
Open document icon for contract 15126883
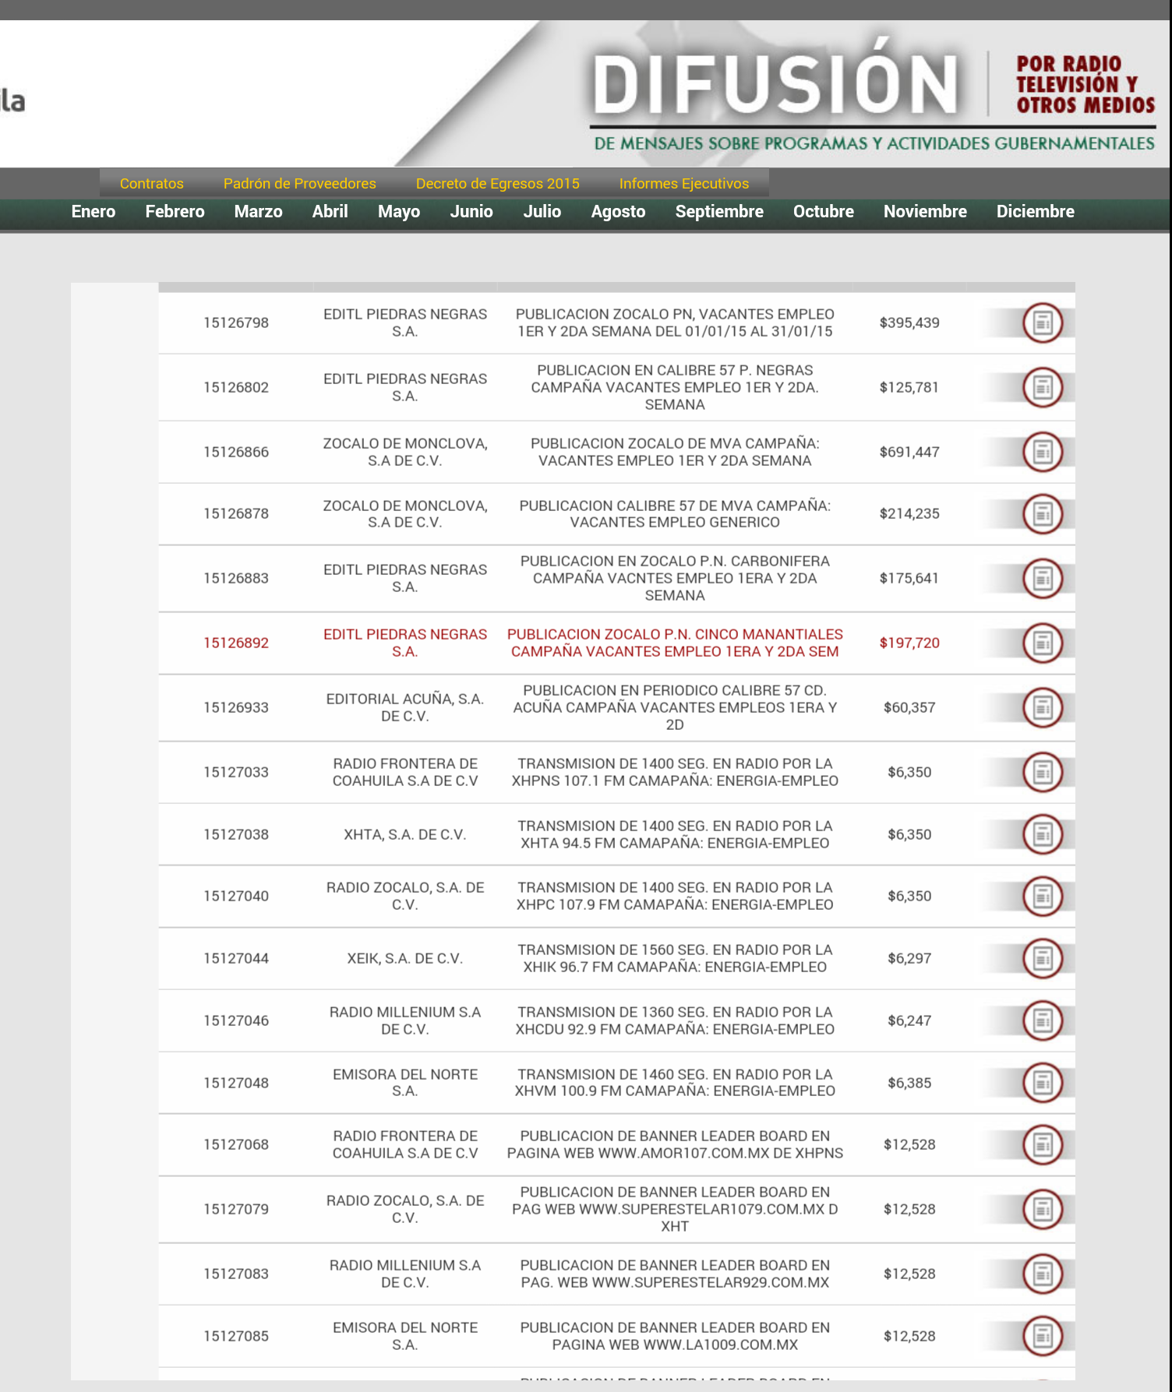coord(1043,578)
